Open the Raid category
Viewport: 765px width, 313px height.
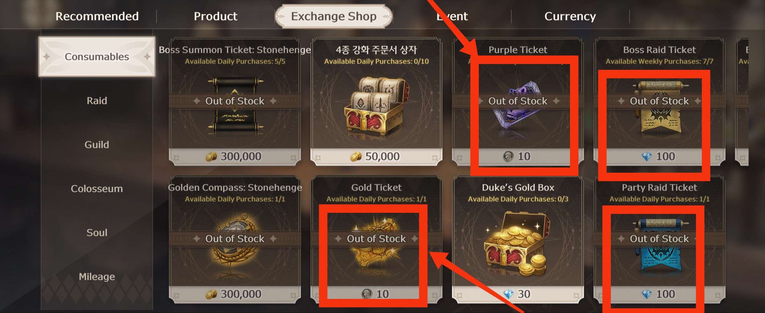tap(97, 101)
